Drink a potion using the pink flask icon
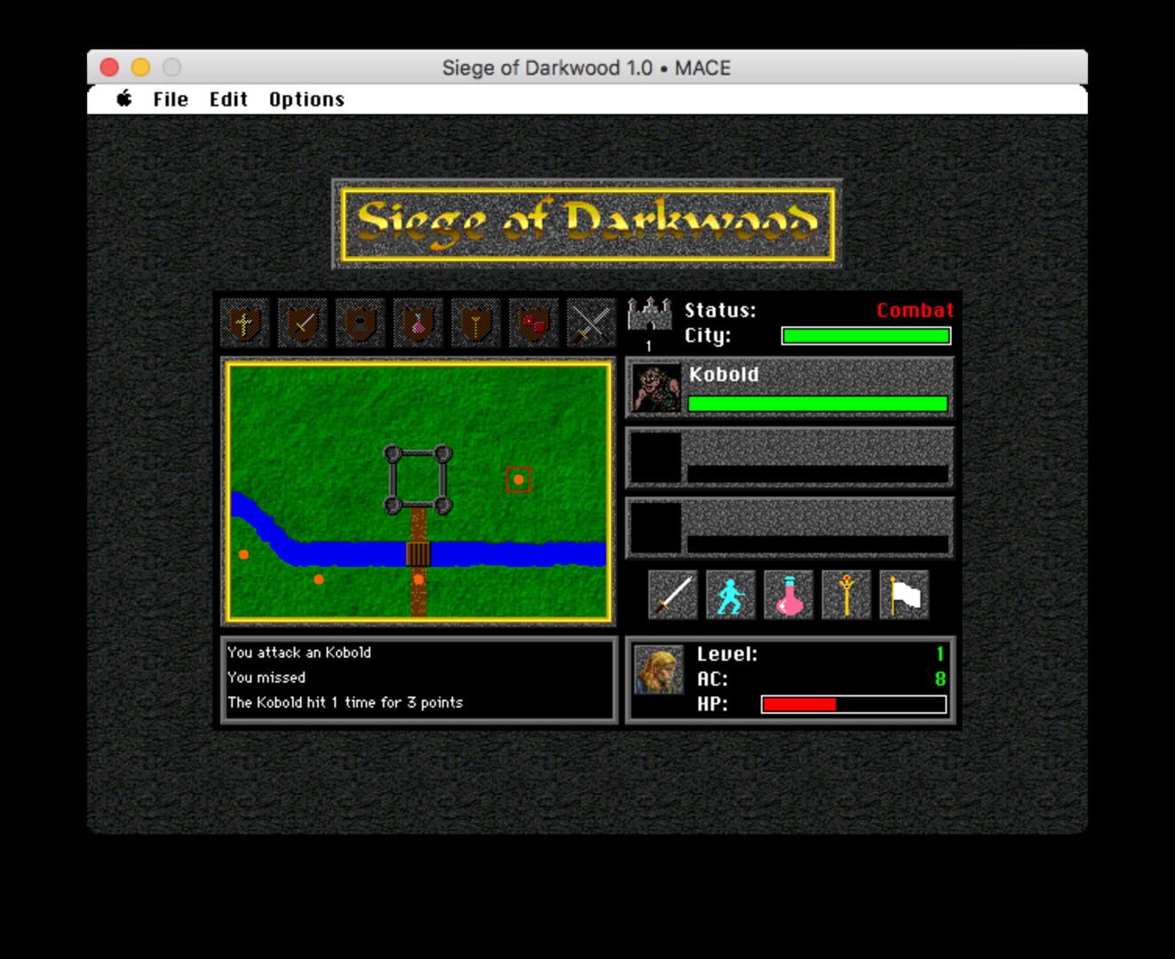This screenshot has height=959, width=1175. 788,594
